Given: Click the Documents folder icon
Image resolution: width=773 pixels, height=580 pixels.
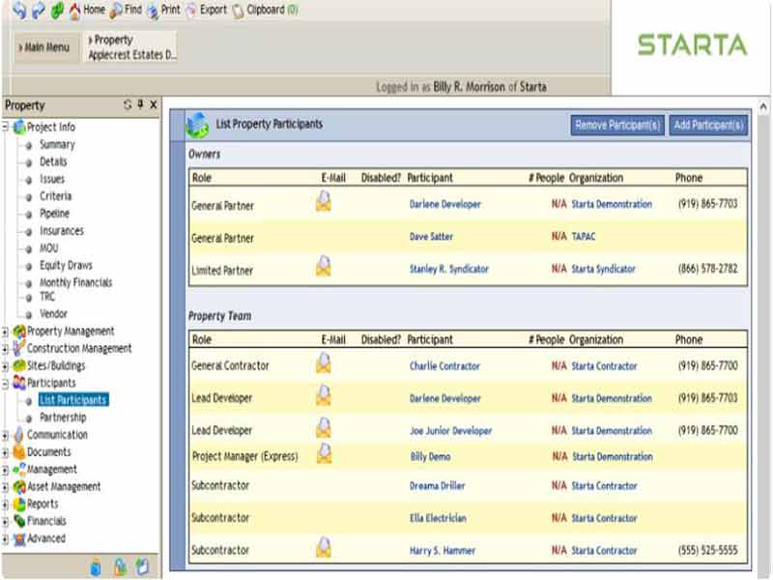Looking at the screenshot, I should click(x=19, y=451).
